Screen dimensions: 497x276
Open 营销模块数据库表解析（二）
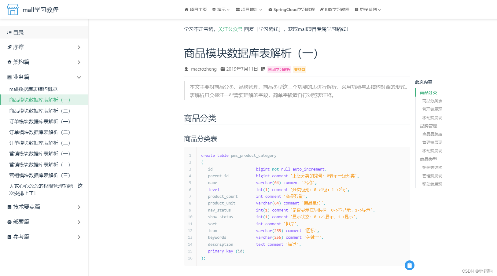[x=40, y=164]
